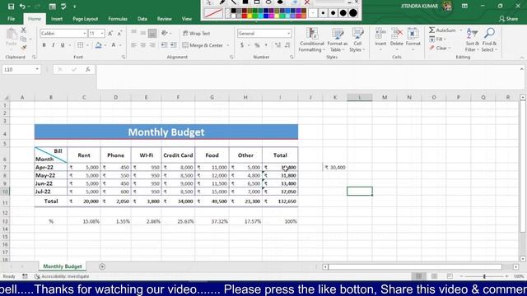Viewport: 527px width, 296px height.
Task: Switch to View tab
Action: (187, 19)
